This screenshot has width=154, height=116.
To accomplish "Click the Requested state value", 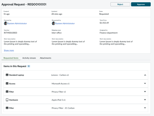I will click(x=104, y=14).
